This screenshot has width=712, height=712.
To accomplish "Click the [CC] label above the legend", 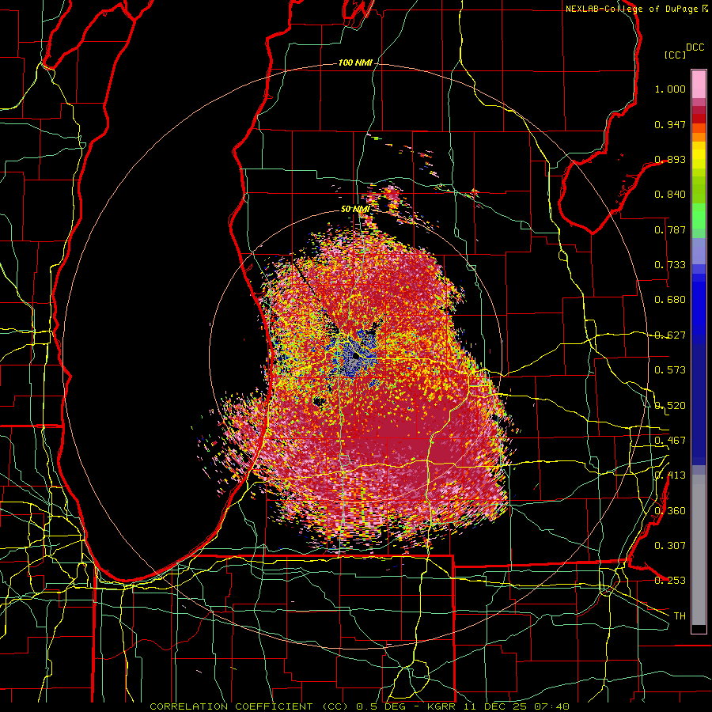I will tap(676, 55).
